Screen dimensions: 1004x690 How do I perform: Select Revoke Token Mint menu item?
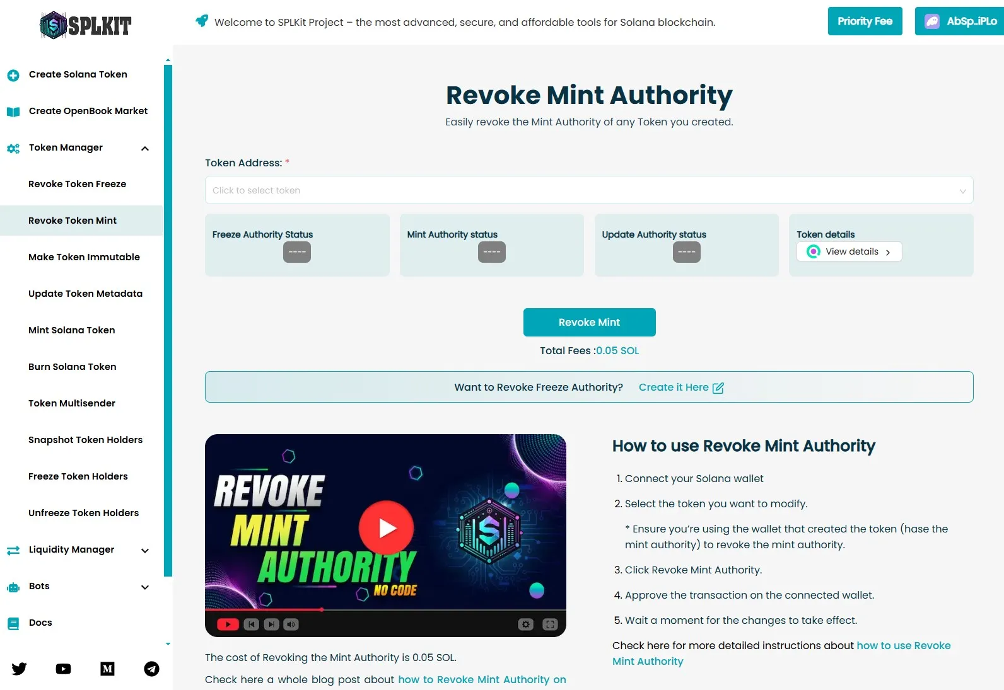[x=81, y=221]
